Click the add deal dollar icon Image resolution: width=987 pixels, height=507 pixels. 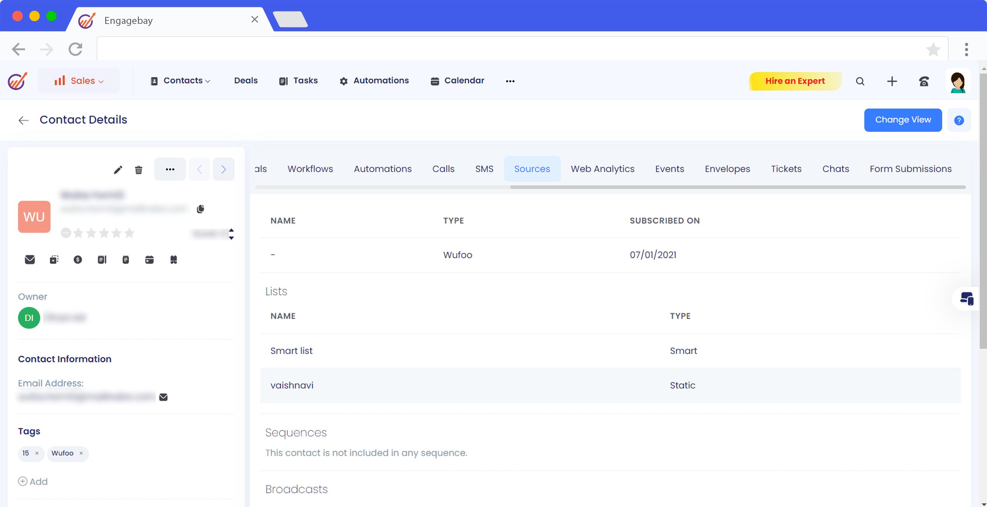(x=77, y=259)
